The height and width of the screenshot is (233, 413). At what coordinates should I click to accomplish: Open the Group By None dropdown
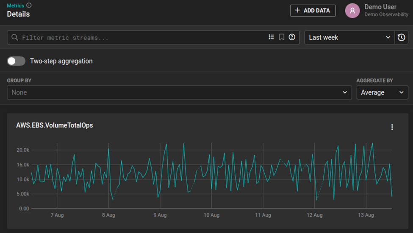[179, 92]
